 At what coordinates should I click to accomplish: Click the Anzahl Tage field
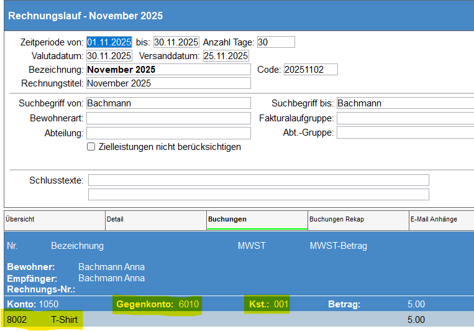pyautogui.click(x=275, y=42)
